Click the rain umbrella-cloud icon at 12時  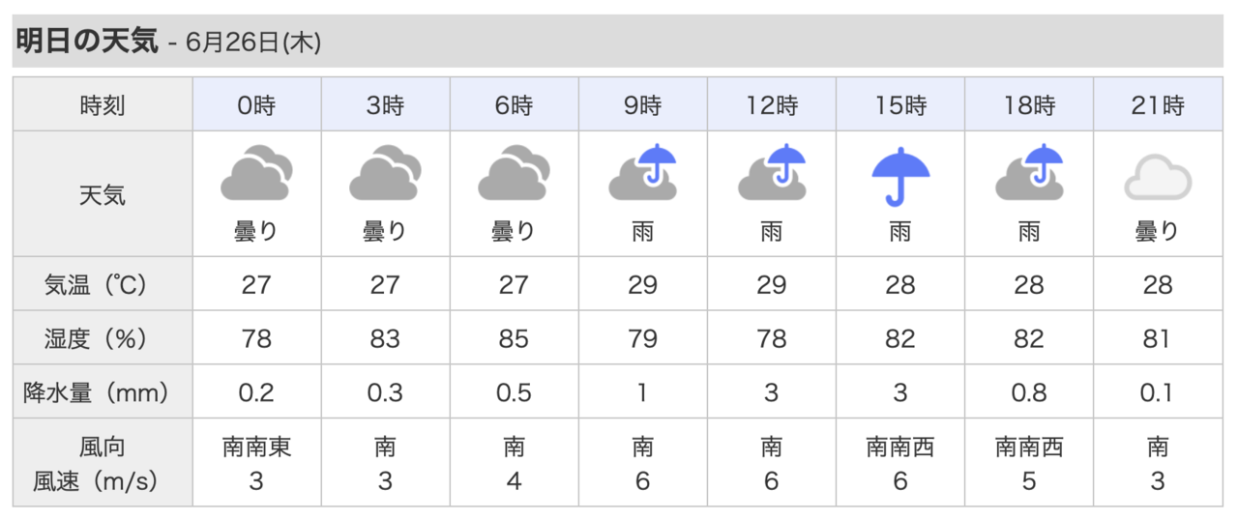tap(771, 173)
